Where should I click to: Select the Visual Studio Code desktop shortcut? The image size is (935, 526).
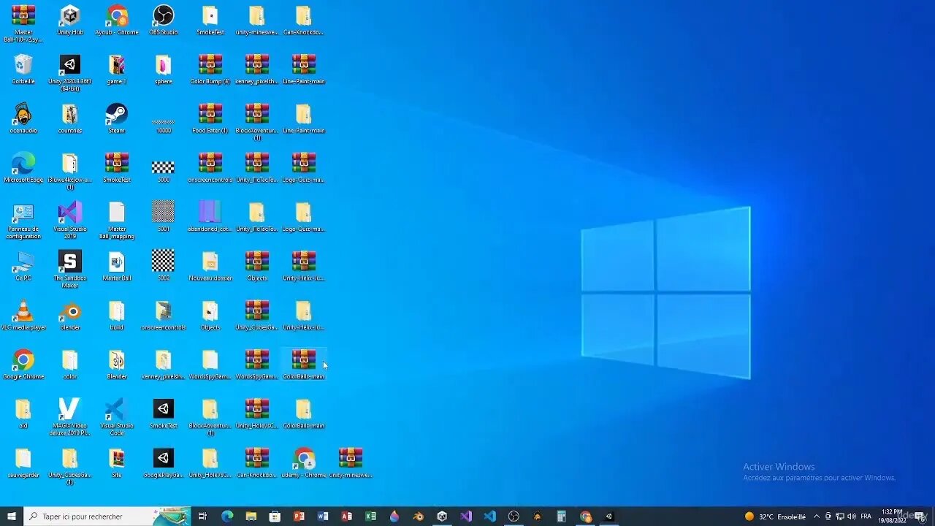point(117,416)
